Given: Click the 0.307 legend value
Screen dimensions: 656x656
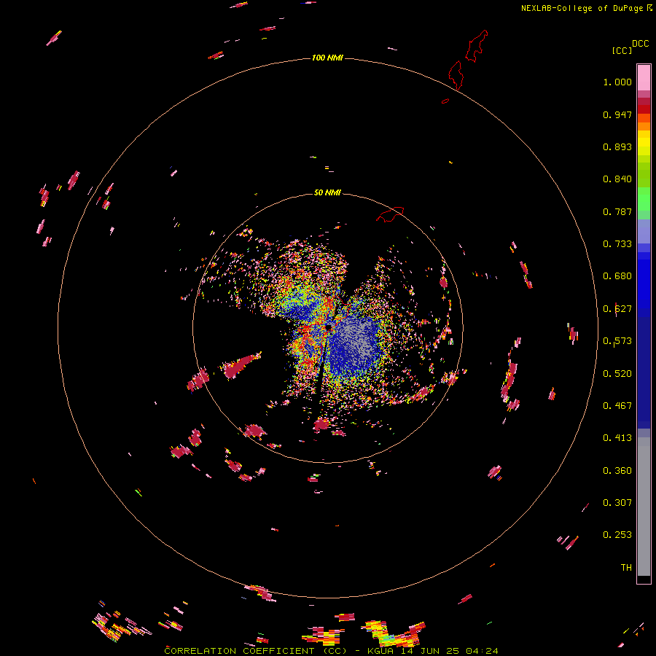Looking at the screenshot, I should point(617,503).
